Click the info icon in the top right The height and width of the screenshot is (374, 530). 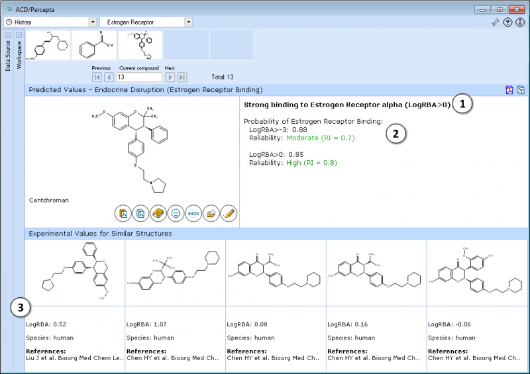(x=520, y=23)
